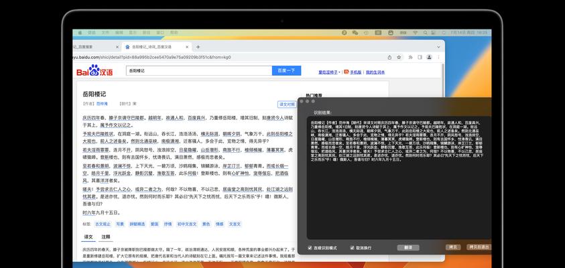This screenshot has height=268, width=565.
Task: Click inside the 识别结果 text area
Action: [x=399, y=178]
